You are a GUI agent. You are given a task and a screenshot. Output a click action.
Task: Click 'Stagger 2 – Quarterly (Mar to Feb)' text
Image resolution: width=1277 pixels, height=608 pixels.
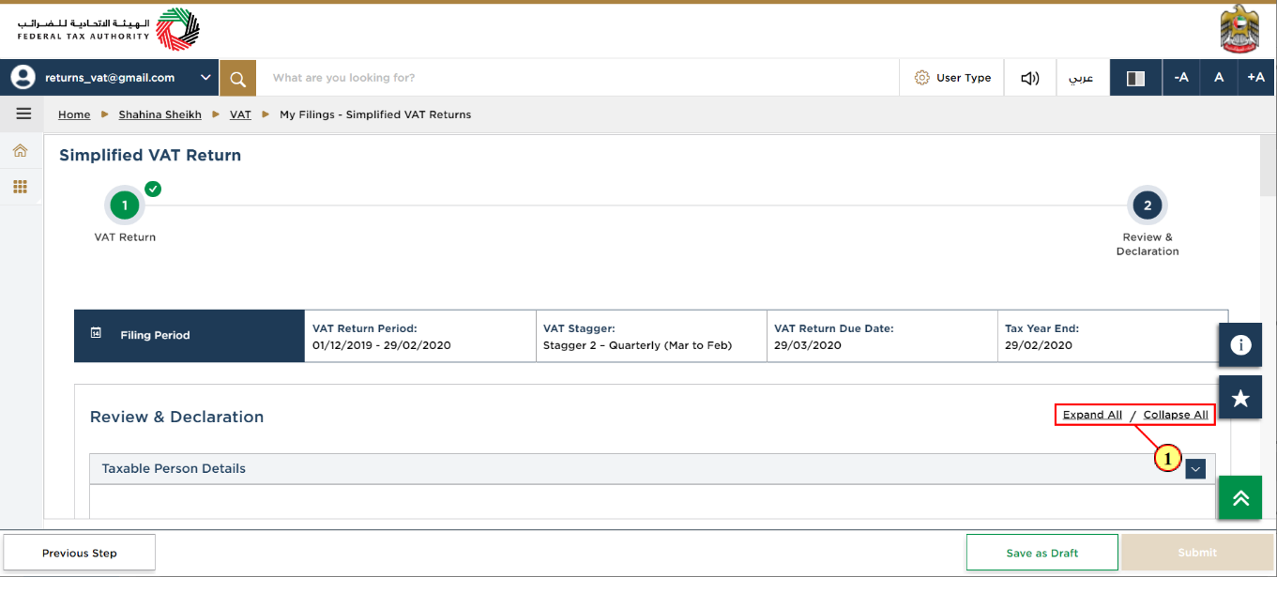(637, 345)
